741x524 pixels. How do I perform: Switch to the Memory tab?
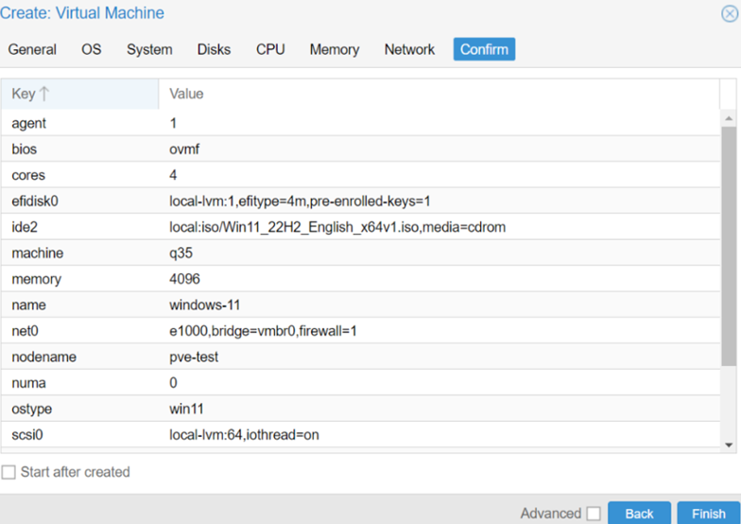click(335, 49)
